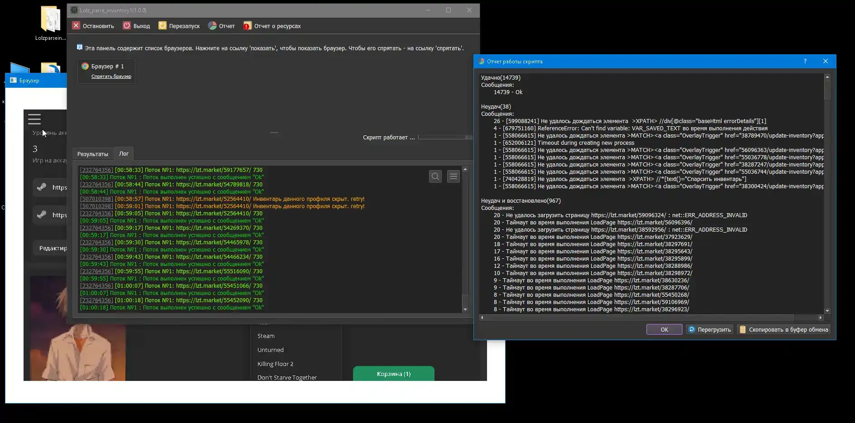Select Don't Starve Together in list
The image size is (855, 423).
pos(287,377)
